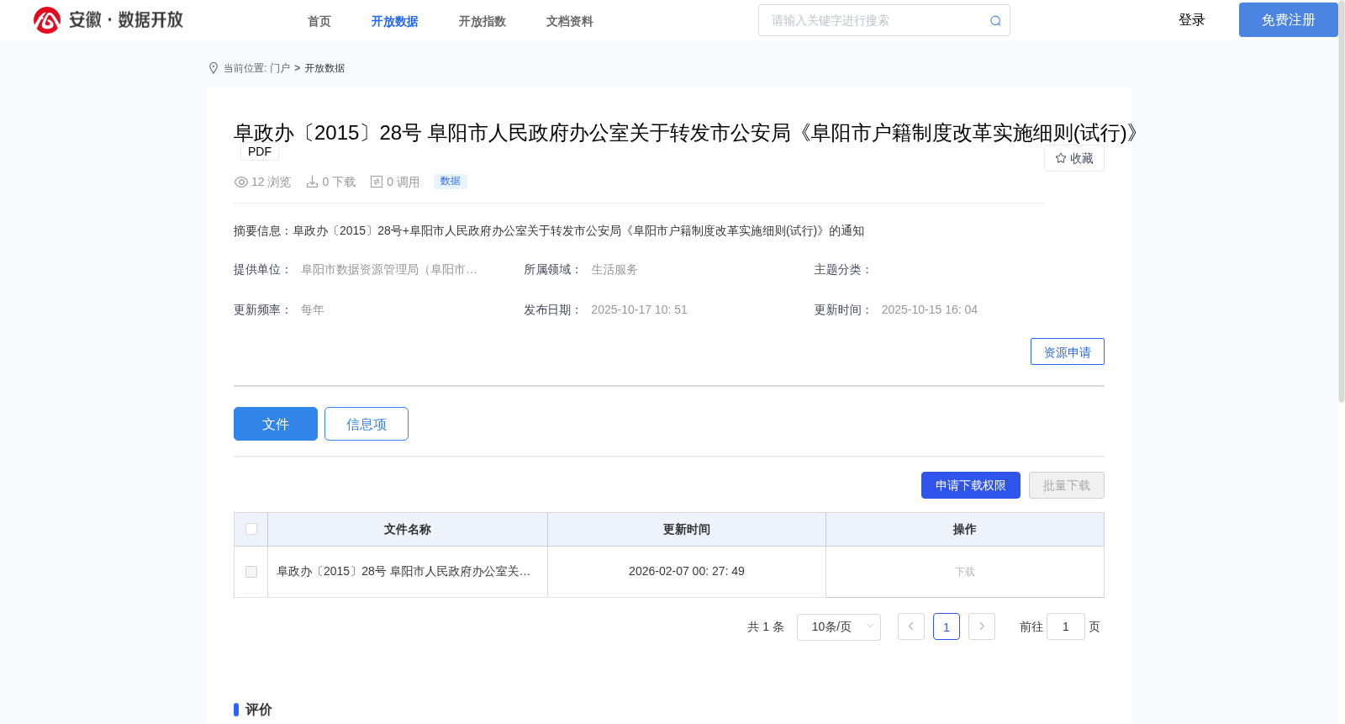Open 文档资料 in the top navigation
Viewport: 1345px width, 724px height.
[570, 21]
